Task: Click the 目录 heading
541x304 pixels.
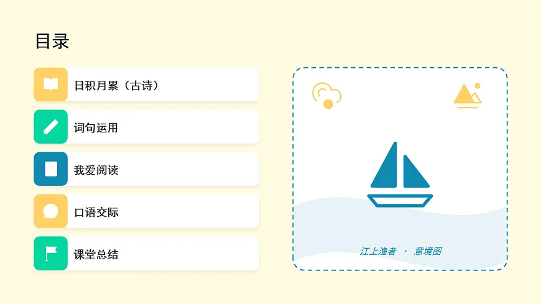Action: coord(52,42)
